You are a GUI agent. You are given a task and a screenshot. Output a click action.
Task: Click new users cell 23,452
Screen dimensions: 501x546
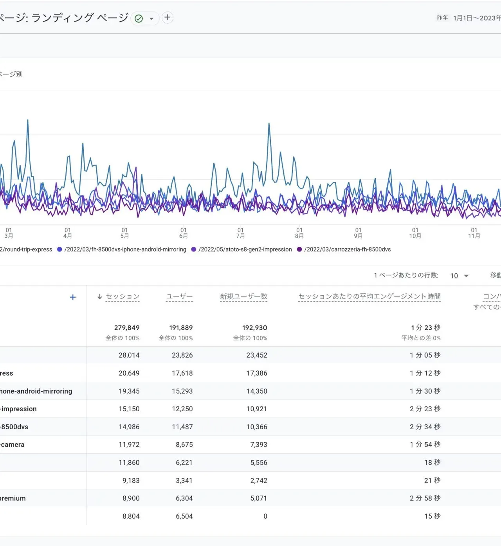(x=257, y=355)
